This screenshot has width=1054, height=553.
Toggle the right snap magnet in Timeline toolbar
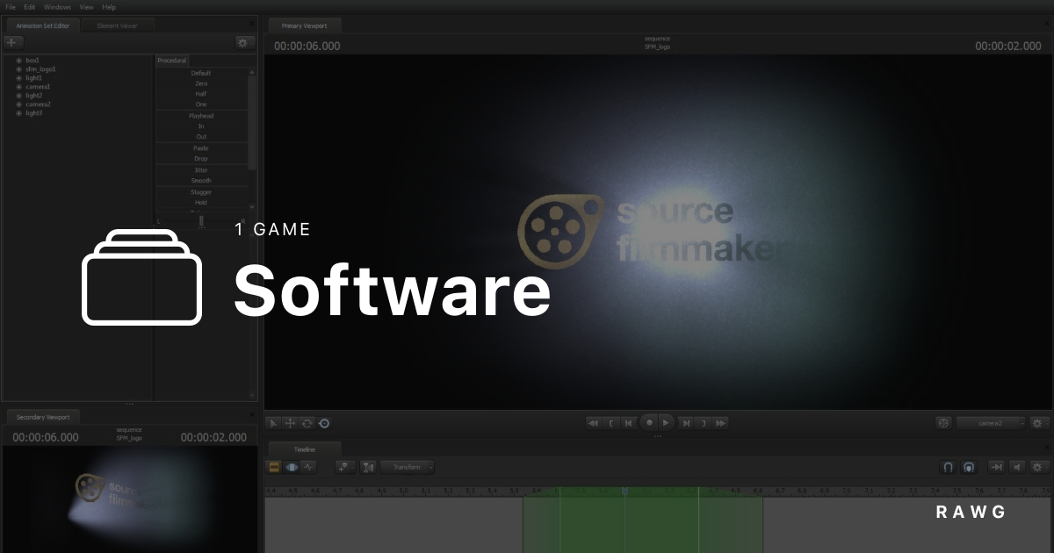click(x=970, y=467)
